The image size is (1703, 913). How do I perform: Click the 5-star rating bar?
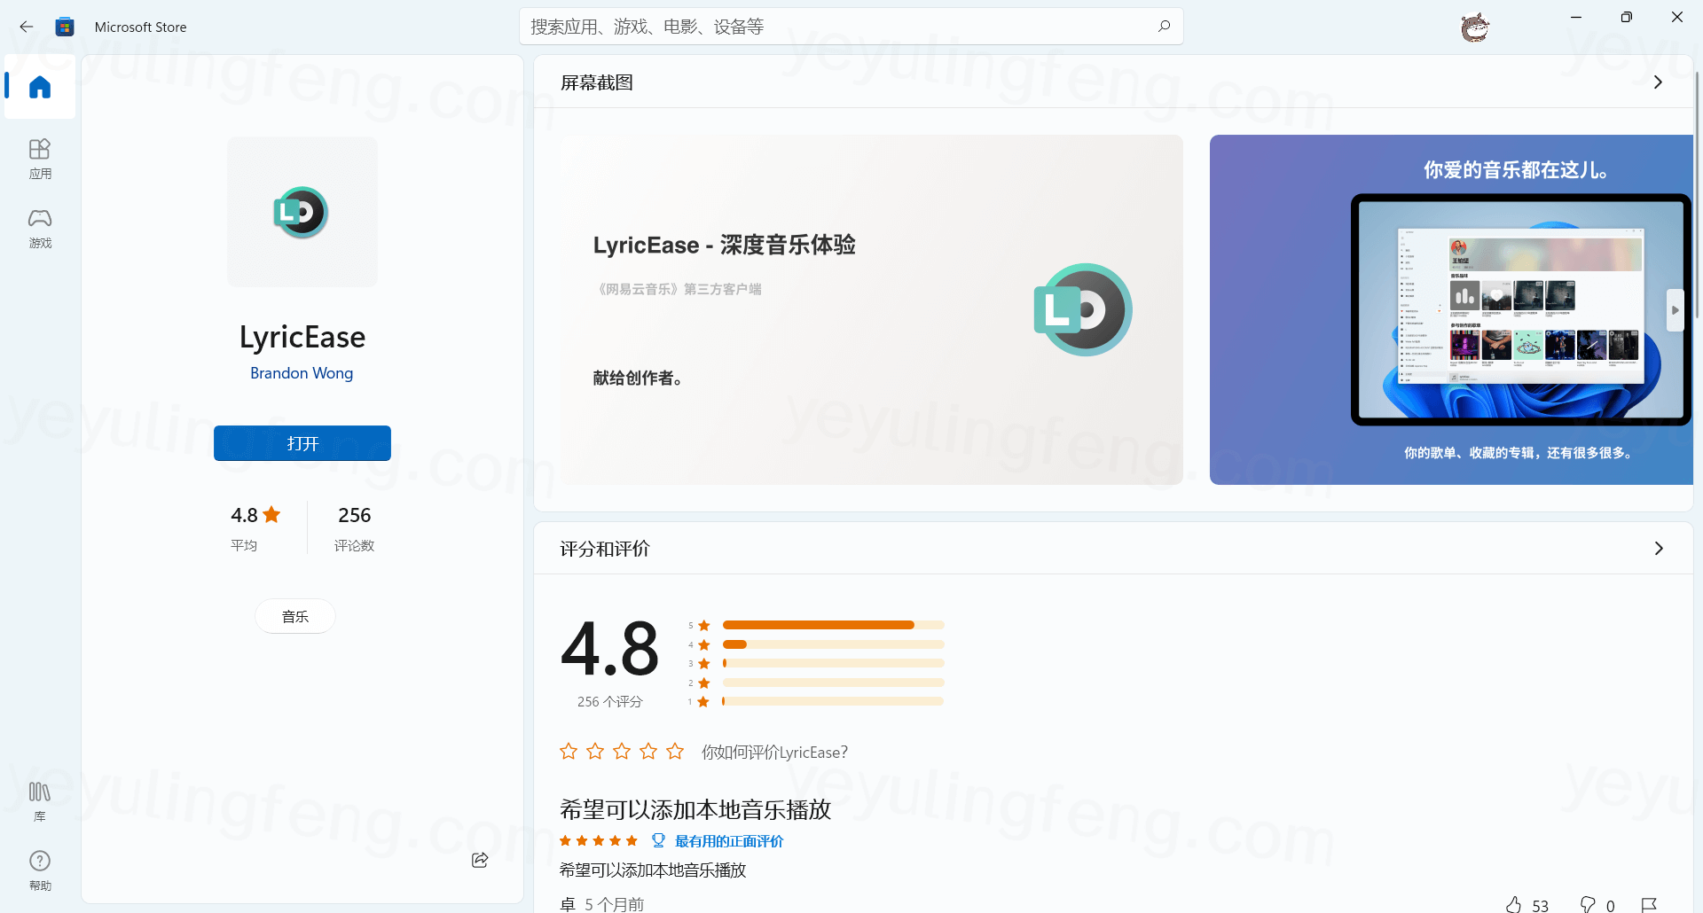click(834, 625)
